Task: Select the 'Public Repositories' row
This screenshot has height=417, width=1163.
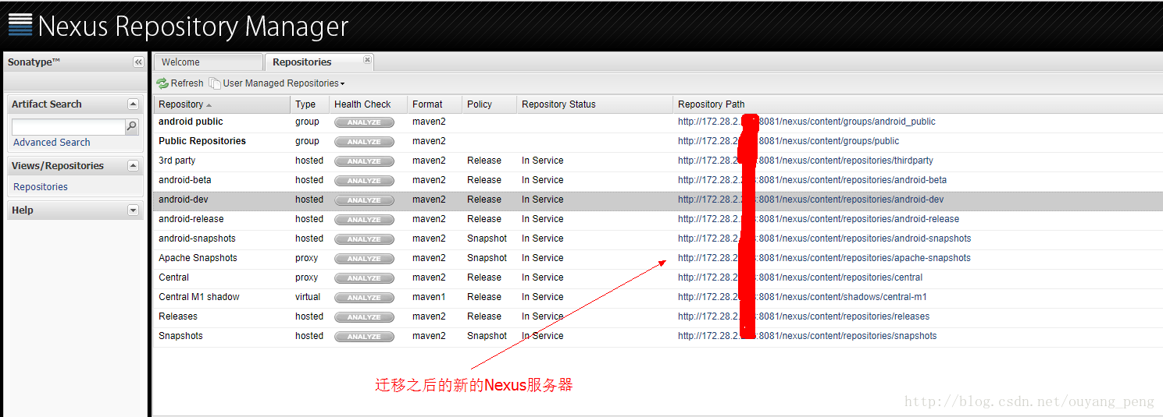Action: click(x=658, y=142)
